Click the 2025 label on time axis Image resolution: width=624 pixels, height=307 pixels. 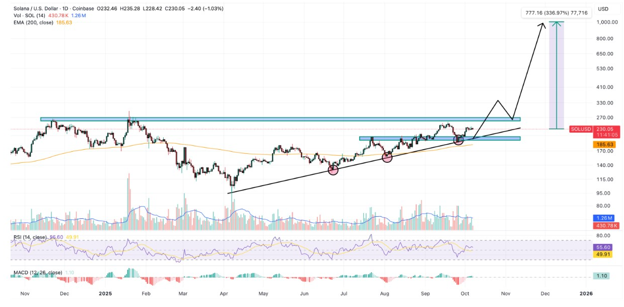coord(106,293)
